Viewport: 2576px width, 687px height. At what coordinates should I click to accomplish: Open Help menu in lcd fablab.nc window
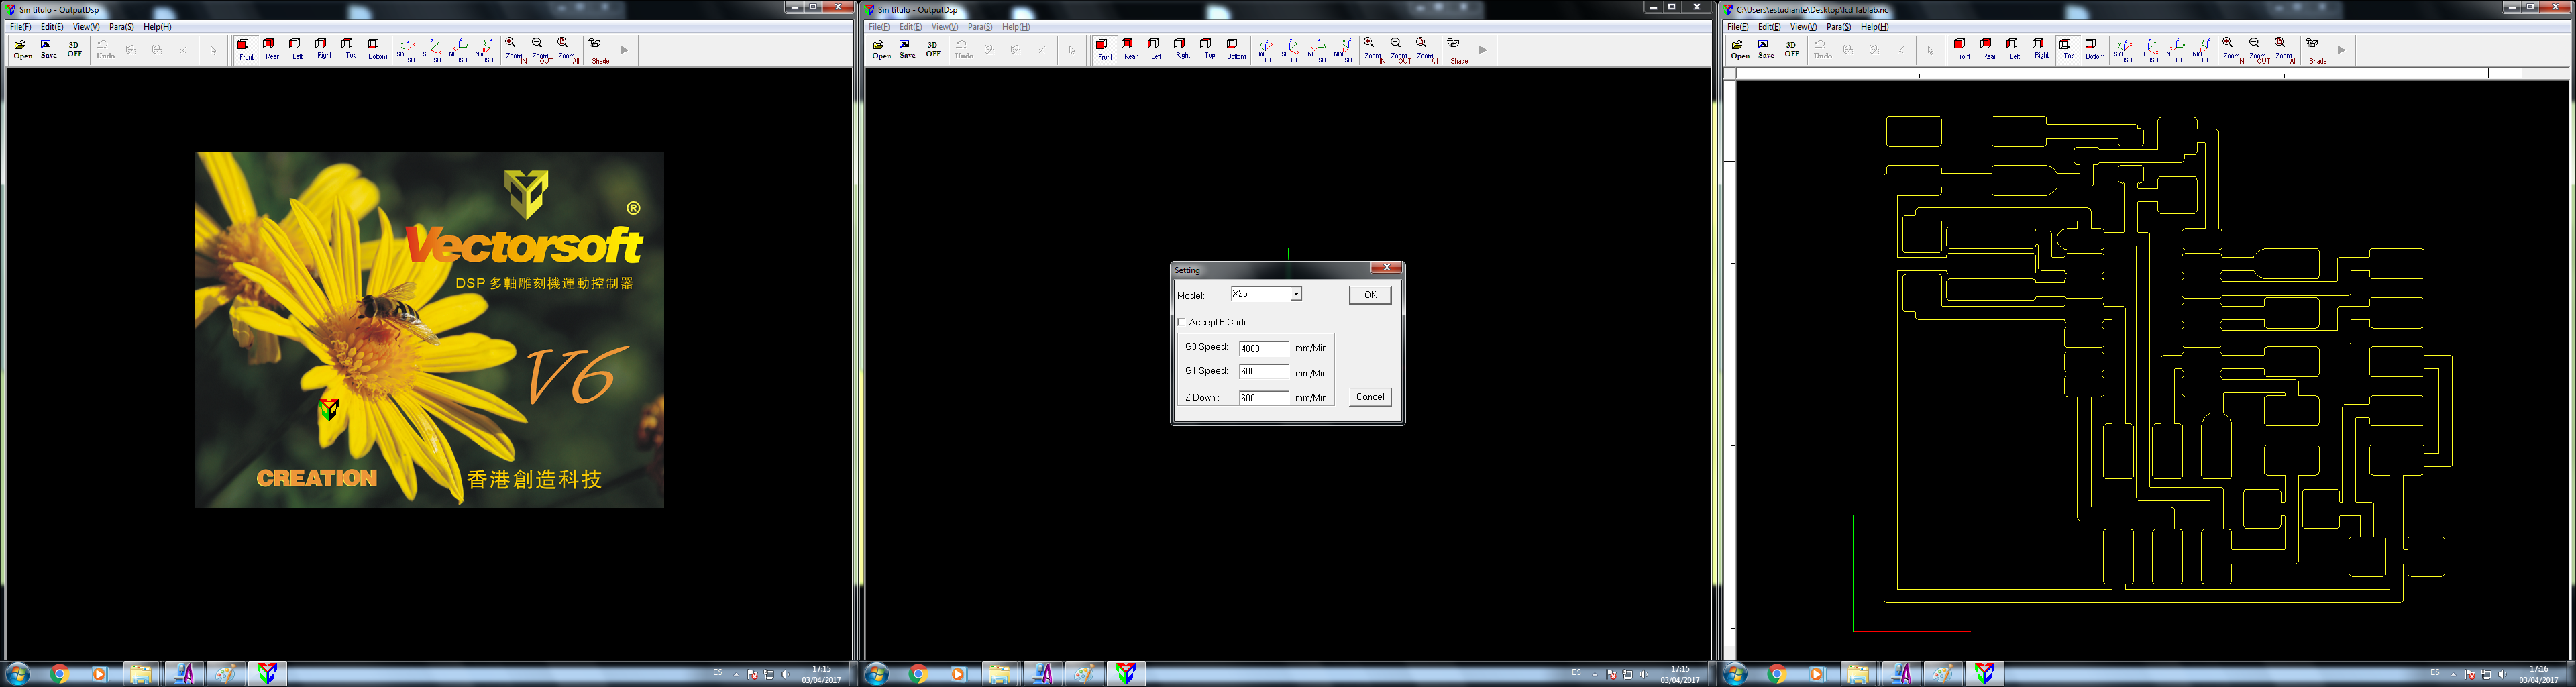(1874, 27)
